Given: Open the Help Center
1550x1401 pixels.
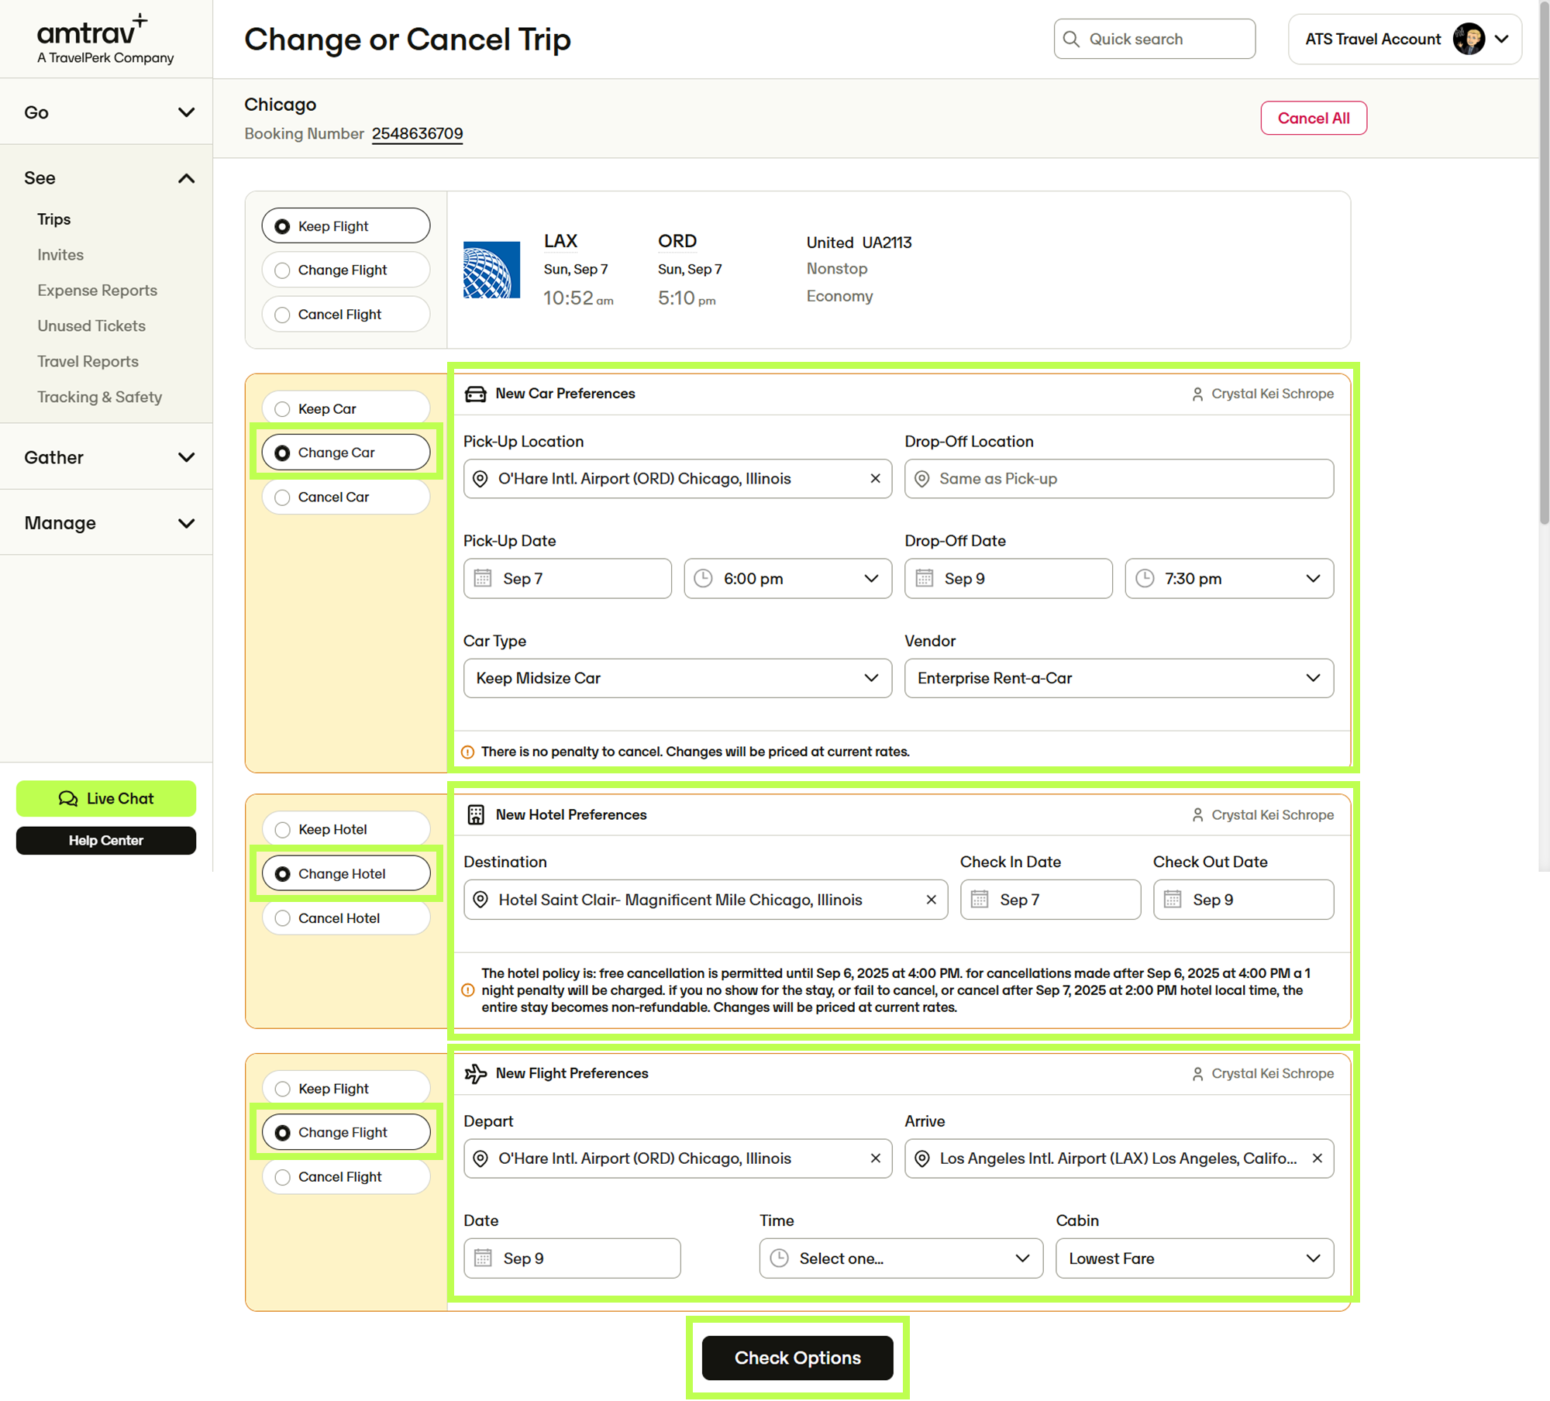Looking at the screenshot, I should [106, 840].
